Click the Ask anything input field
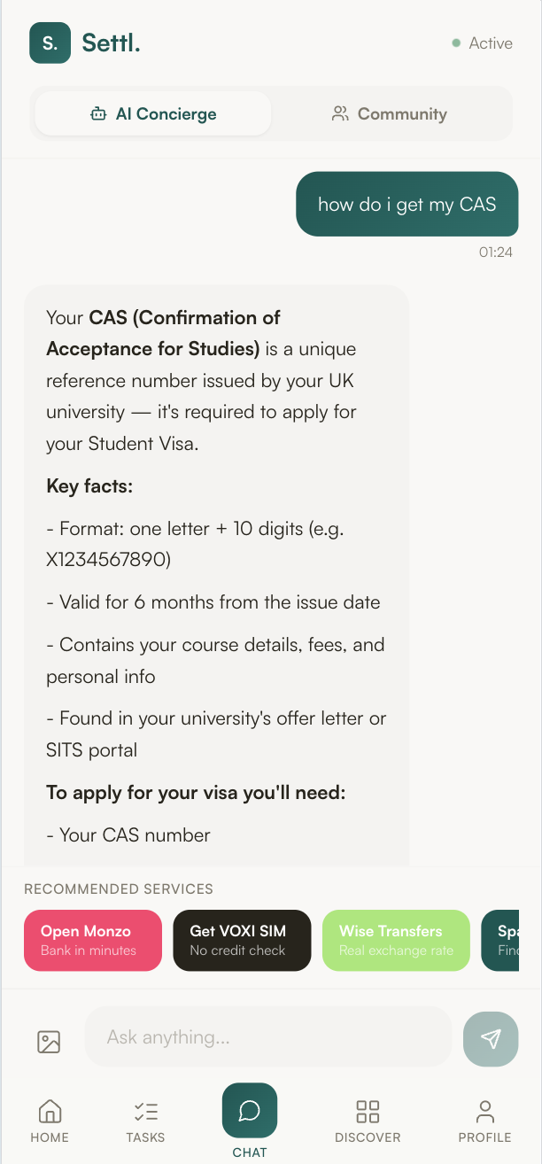The width and height of the screenshot is (542, 1164). (x=267, y=1036)
